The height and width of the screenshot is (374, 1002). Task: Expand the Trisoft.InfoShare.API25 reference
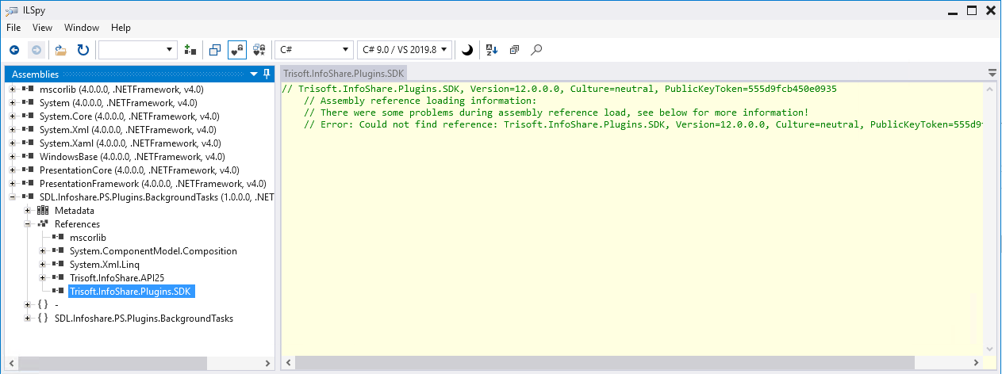[x=43, y=277]
